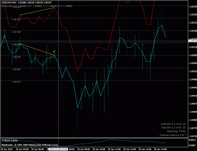Click the 0.0007 ATR scale value

tap(192, 145)
